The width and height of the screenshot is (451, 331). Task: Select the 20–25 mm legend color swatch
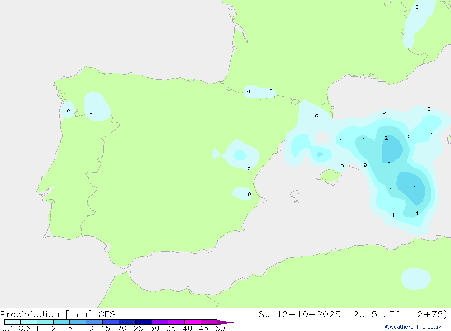coord(127,322)
